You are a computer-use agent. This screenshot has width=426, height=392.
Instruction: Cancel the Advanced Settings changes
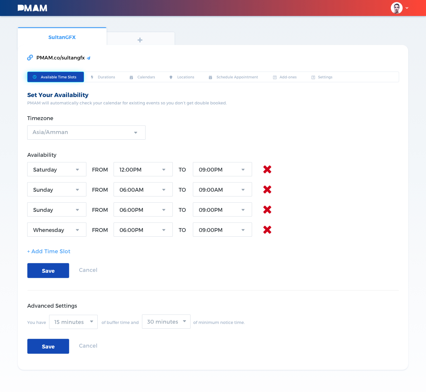pyautogui.click(x=88, y=346)
